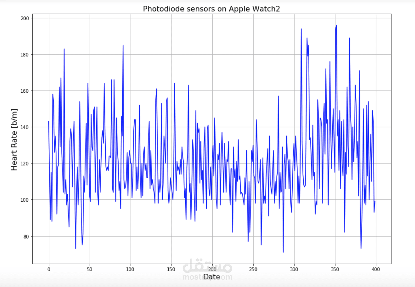415x287 pixels.
Task: Click the highest peak near x=350
Action: [336, 25]
